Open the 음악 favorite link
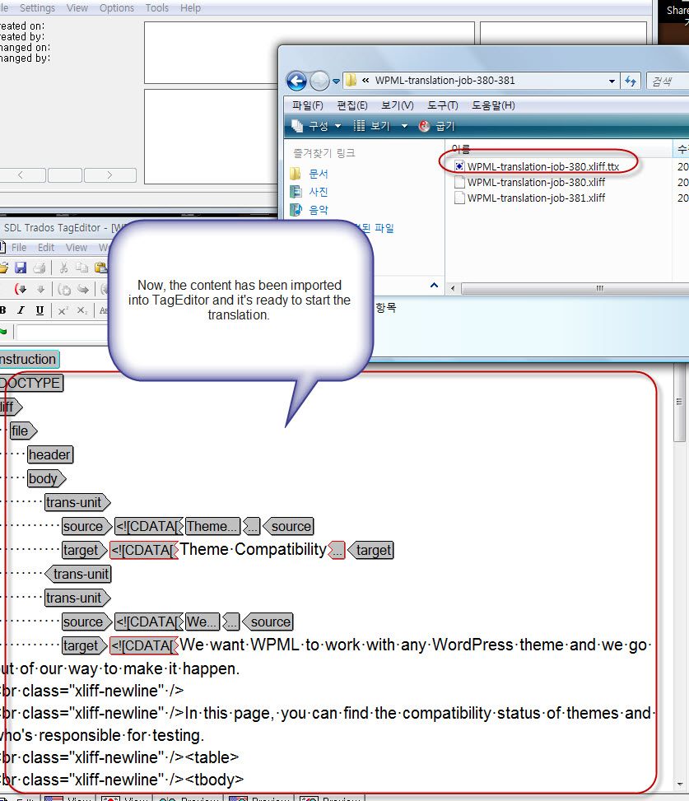 coord(319,209)
